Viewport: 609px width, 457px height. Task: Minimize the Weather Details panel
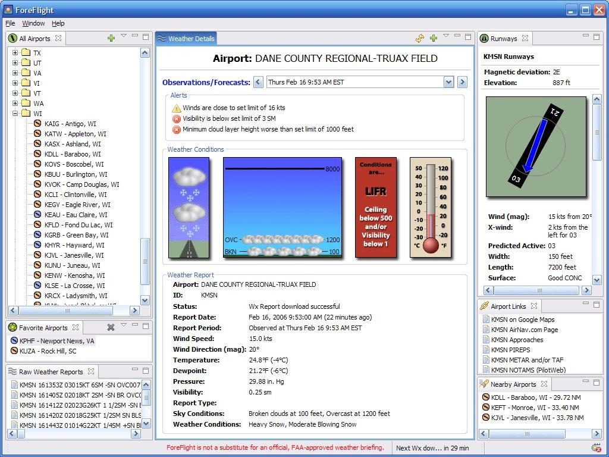[457, 36]
